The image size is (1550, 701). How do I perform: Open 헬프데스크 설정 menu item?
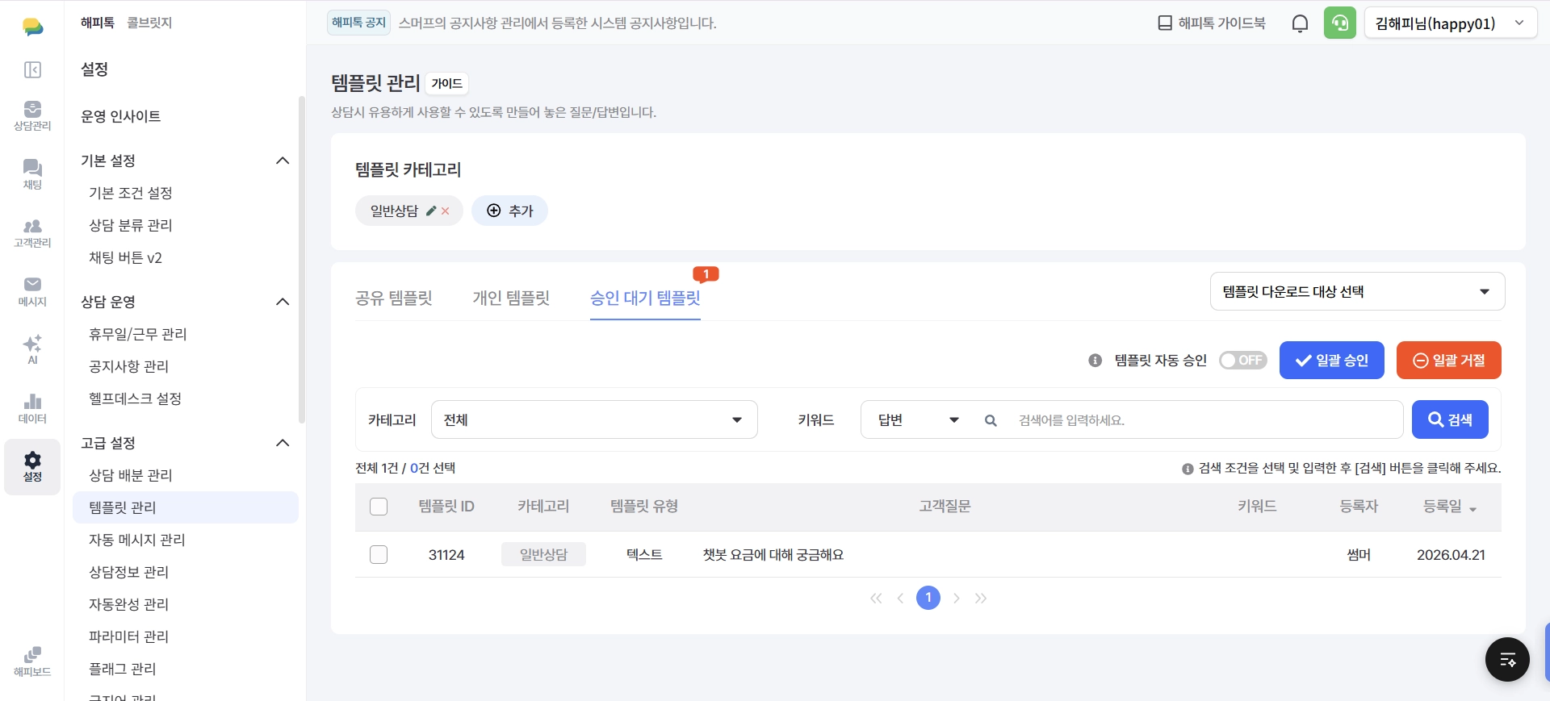pyautogui.click(x=136, y=398)
